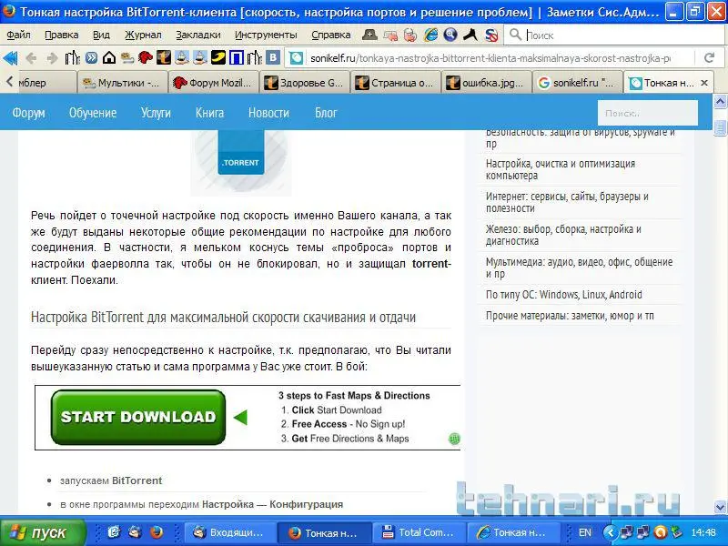Viewport: 728px width, 546px height.
Task: Open the Блог site navigation link
Action: [326, 112]
